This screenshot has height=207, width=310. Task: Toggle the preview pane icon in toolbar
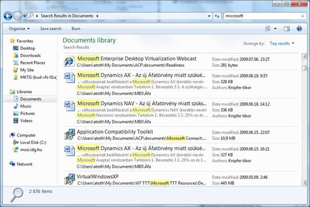click(x=287, y=29)
